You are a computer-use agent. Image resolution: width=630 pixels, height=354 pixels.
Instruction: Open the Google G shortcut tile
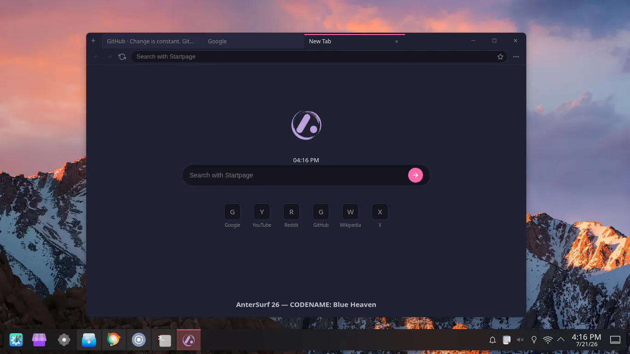click(x=232, y=212)
